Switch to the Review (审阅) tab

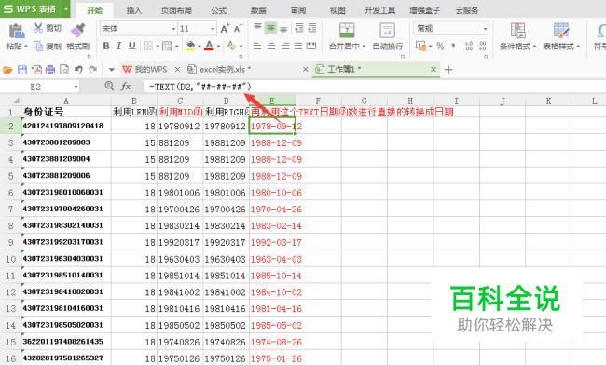298,10
